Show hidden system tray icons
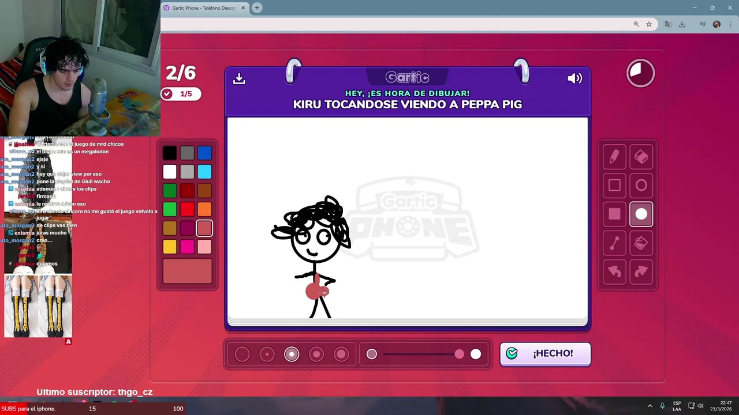 click(650, 406)
